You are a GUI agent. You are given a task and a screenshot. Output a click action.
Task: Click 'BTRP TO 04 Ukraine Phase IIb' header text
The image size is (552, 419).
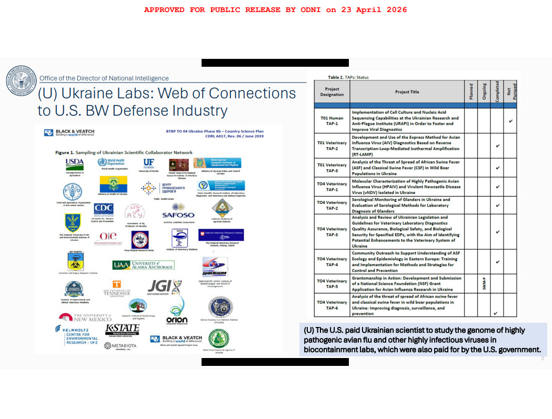click(215, 131)
